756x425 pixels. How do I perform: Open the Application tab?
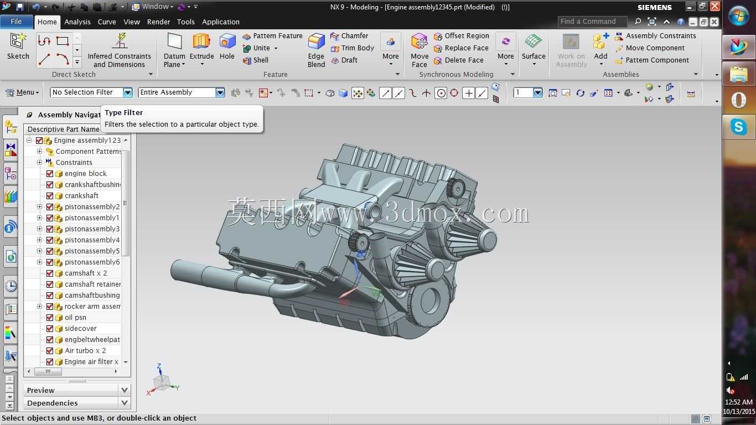[221, 22]
